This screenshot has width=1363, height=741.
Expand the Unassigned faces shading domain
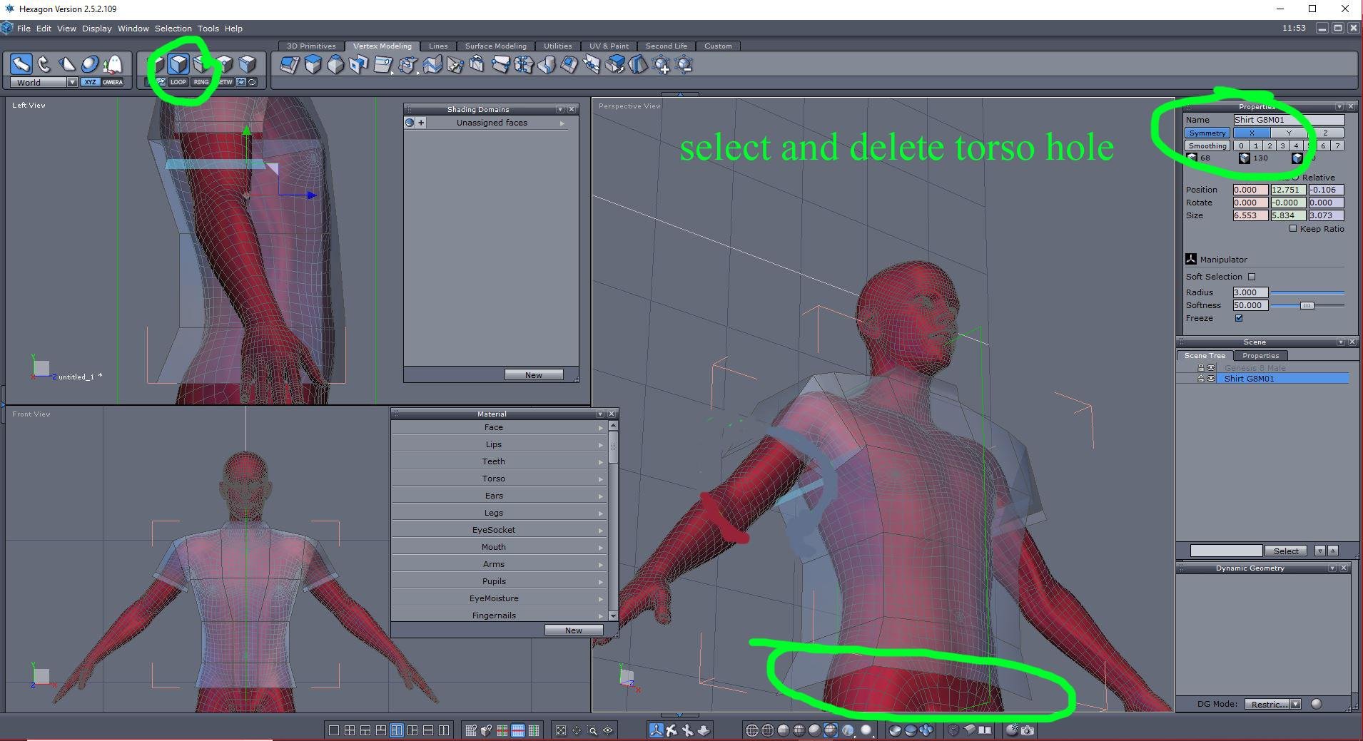pos(562,123)
